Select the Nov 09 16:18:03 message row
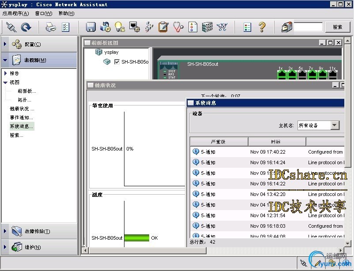 (267, 226)
